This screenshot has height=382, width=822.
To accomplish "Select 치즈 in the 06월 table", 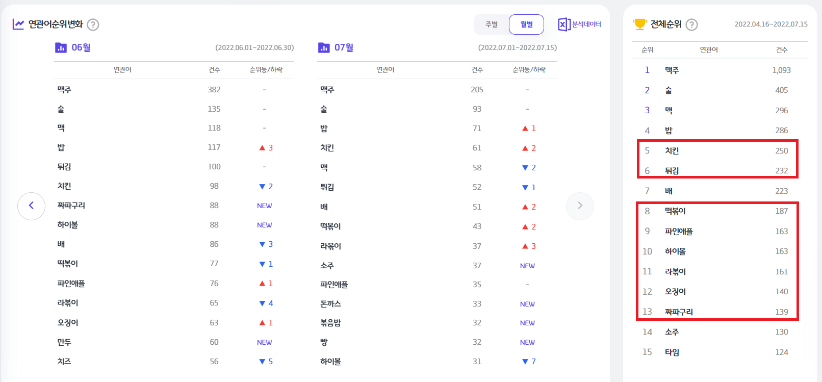I will 64,362.
